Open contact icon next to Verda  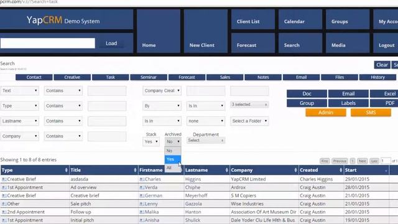[x=142, y=187]
